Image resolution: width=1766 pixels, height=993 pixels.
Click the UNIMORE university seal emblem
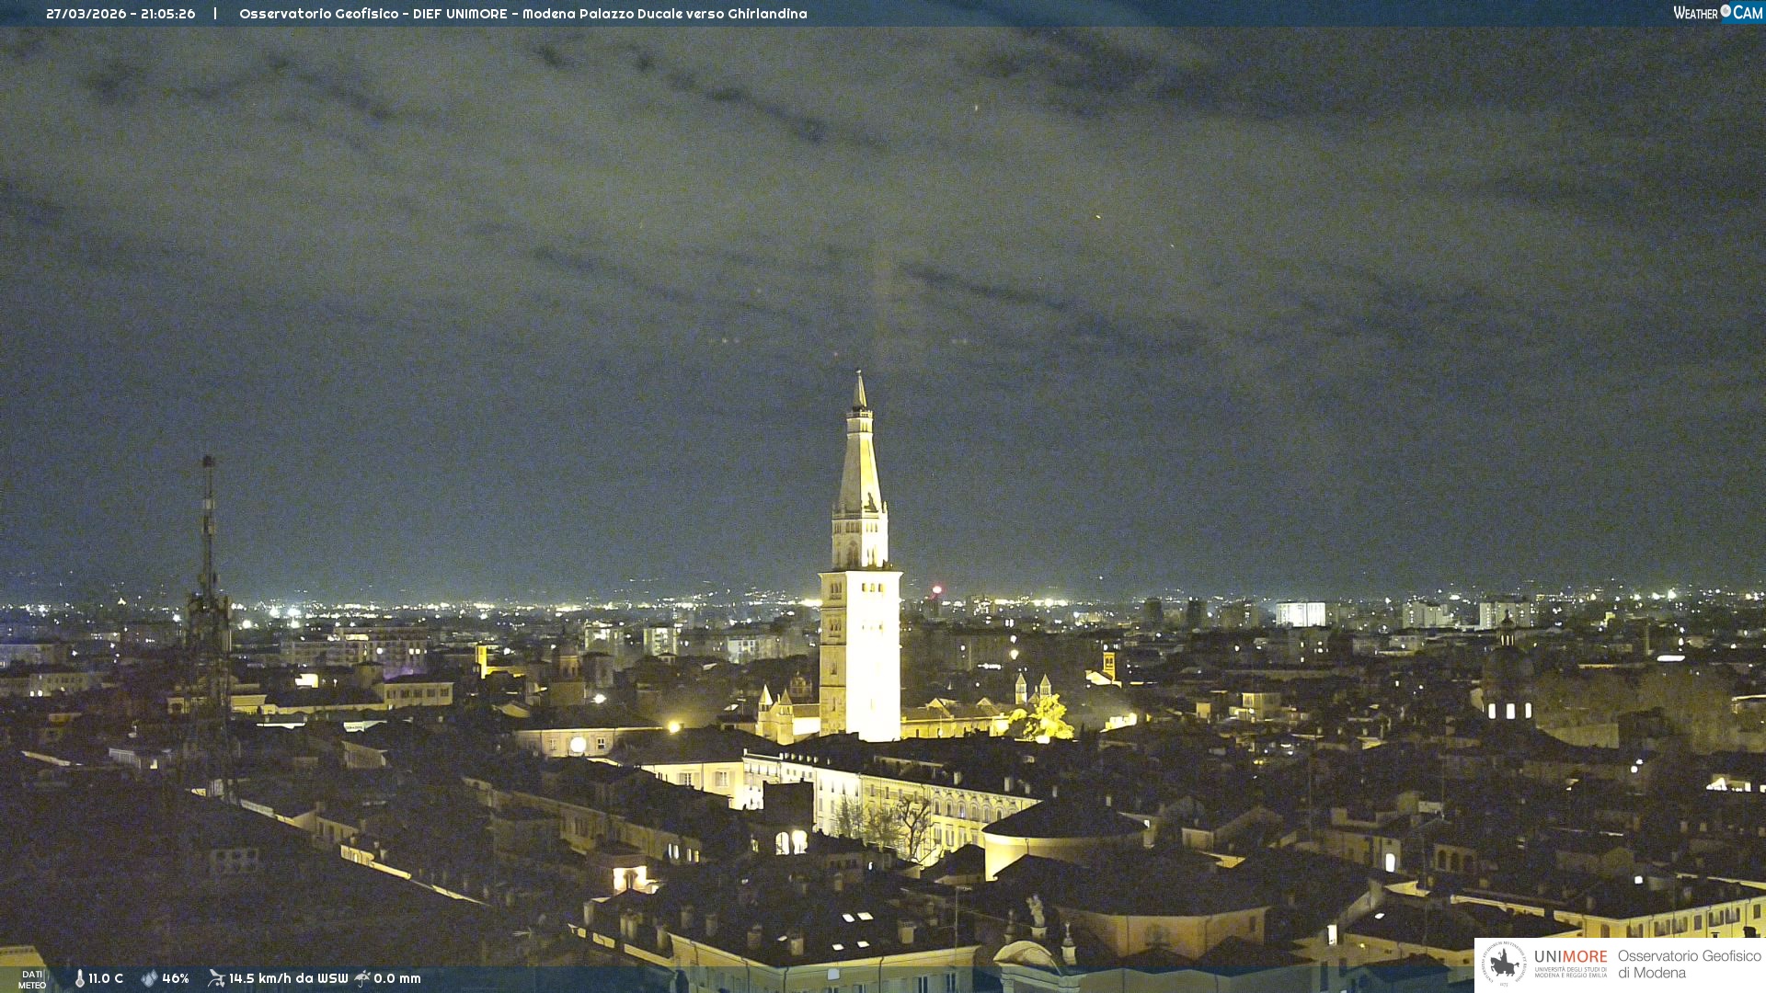point(1504,964)
